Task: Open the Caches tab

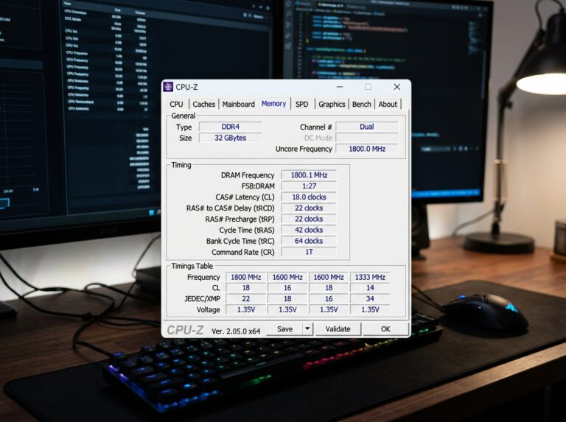Action: 203,105
